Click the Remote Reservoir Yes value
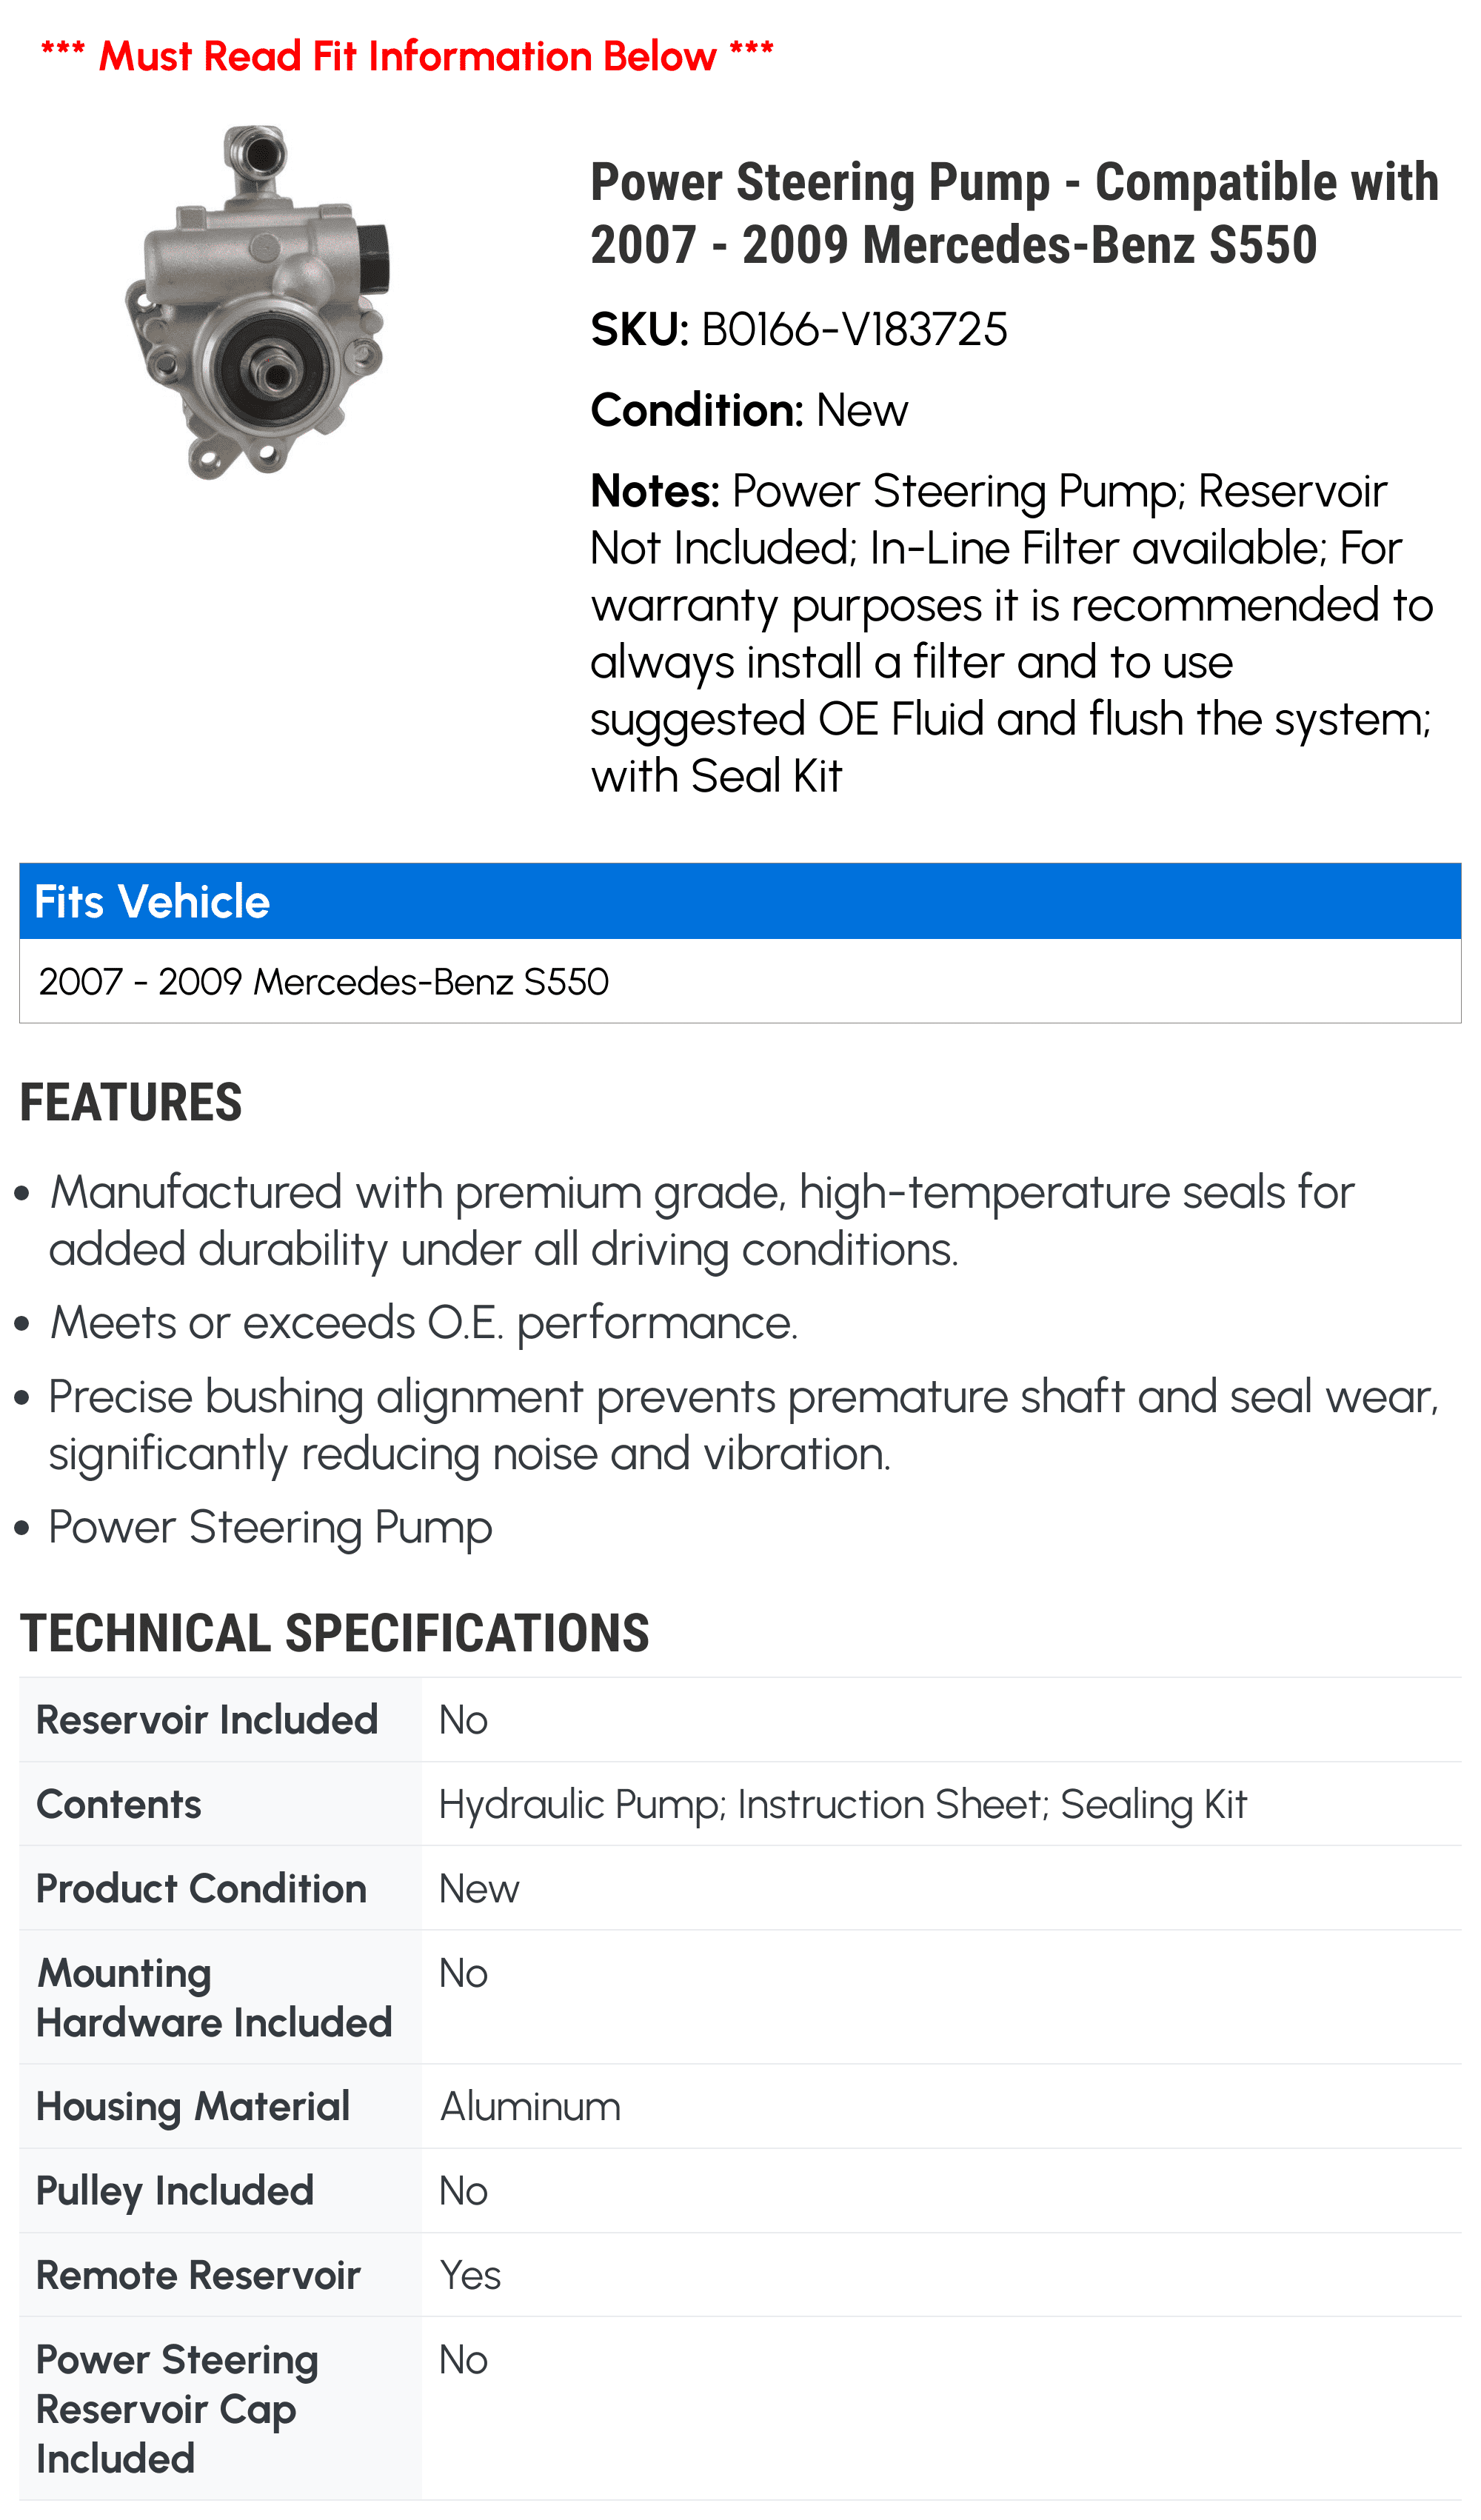Image resolution: width=1481 pixels, height=2520 pixels. (470, 2275)
